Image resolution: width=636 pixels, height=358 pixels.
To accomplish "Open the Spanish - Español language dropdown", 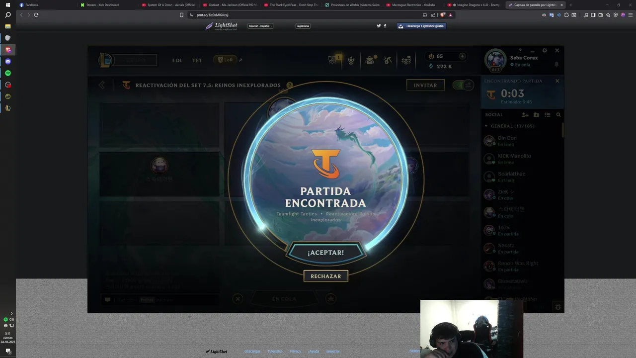I will 260,26.
